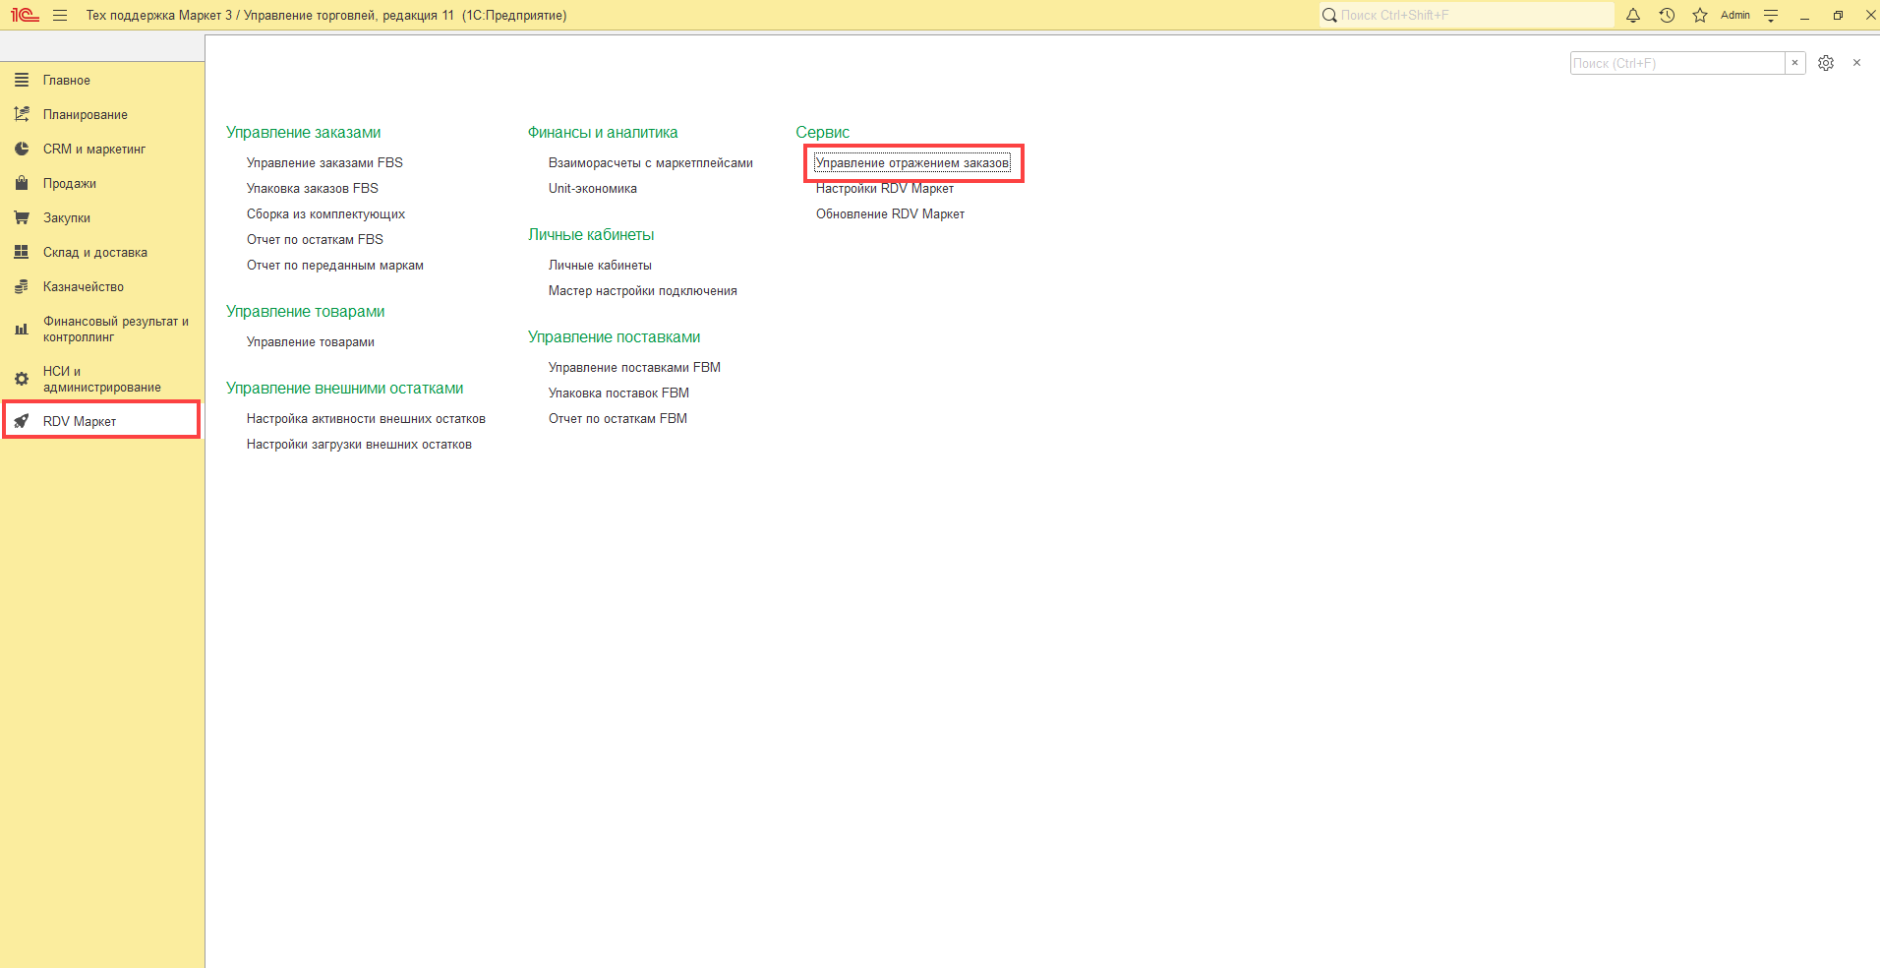
Task: Click the CRM pie chart icon
Action: 22,149
